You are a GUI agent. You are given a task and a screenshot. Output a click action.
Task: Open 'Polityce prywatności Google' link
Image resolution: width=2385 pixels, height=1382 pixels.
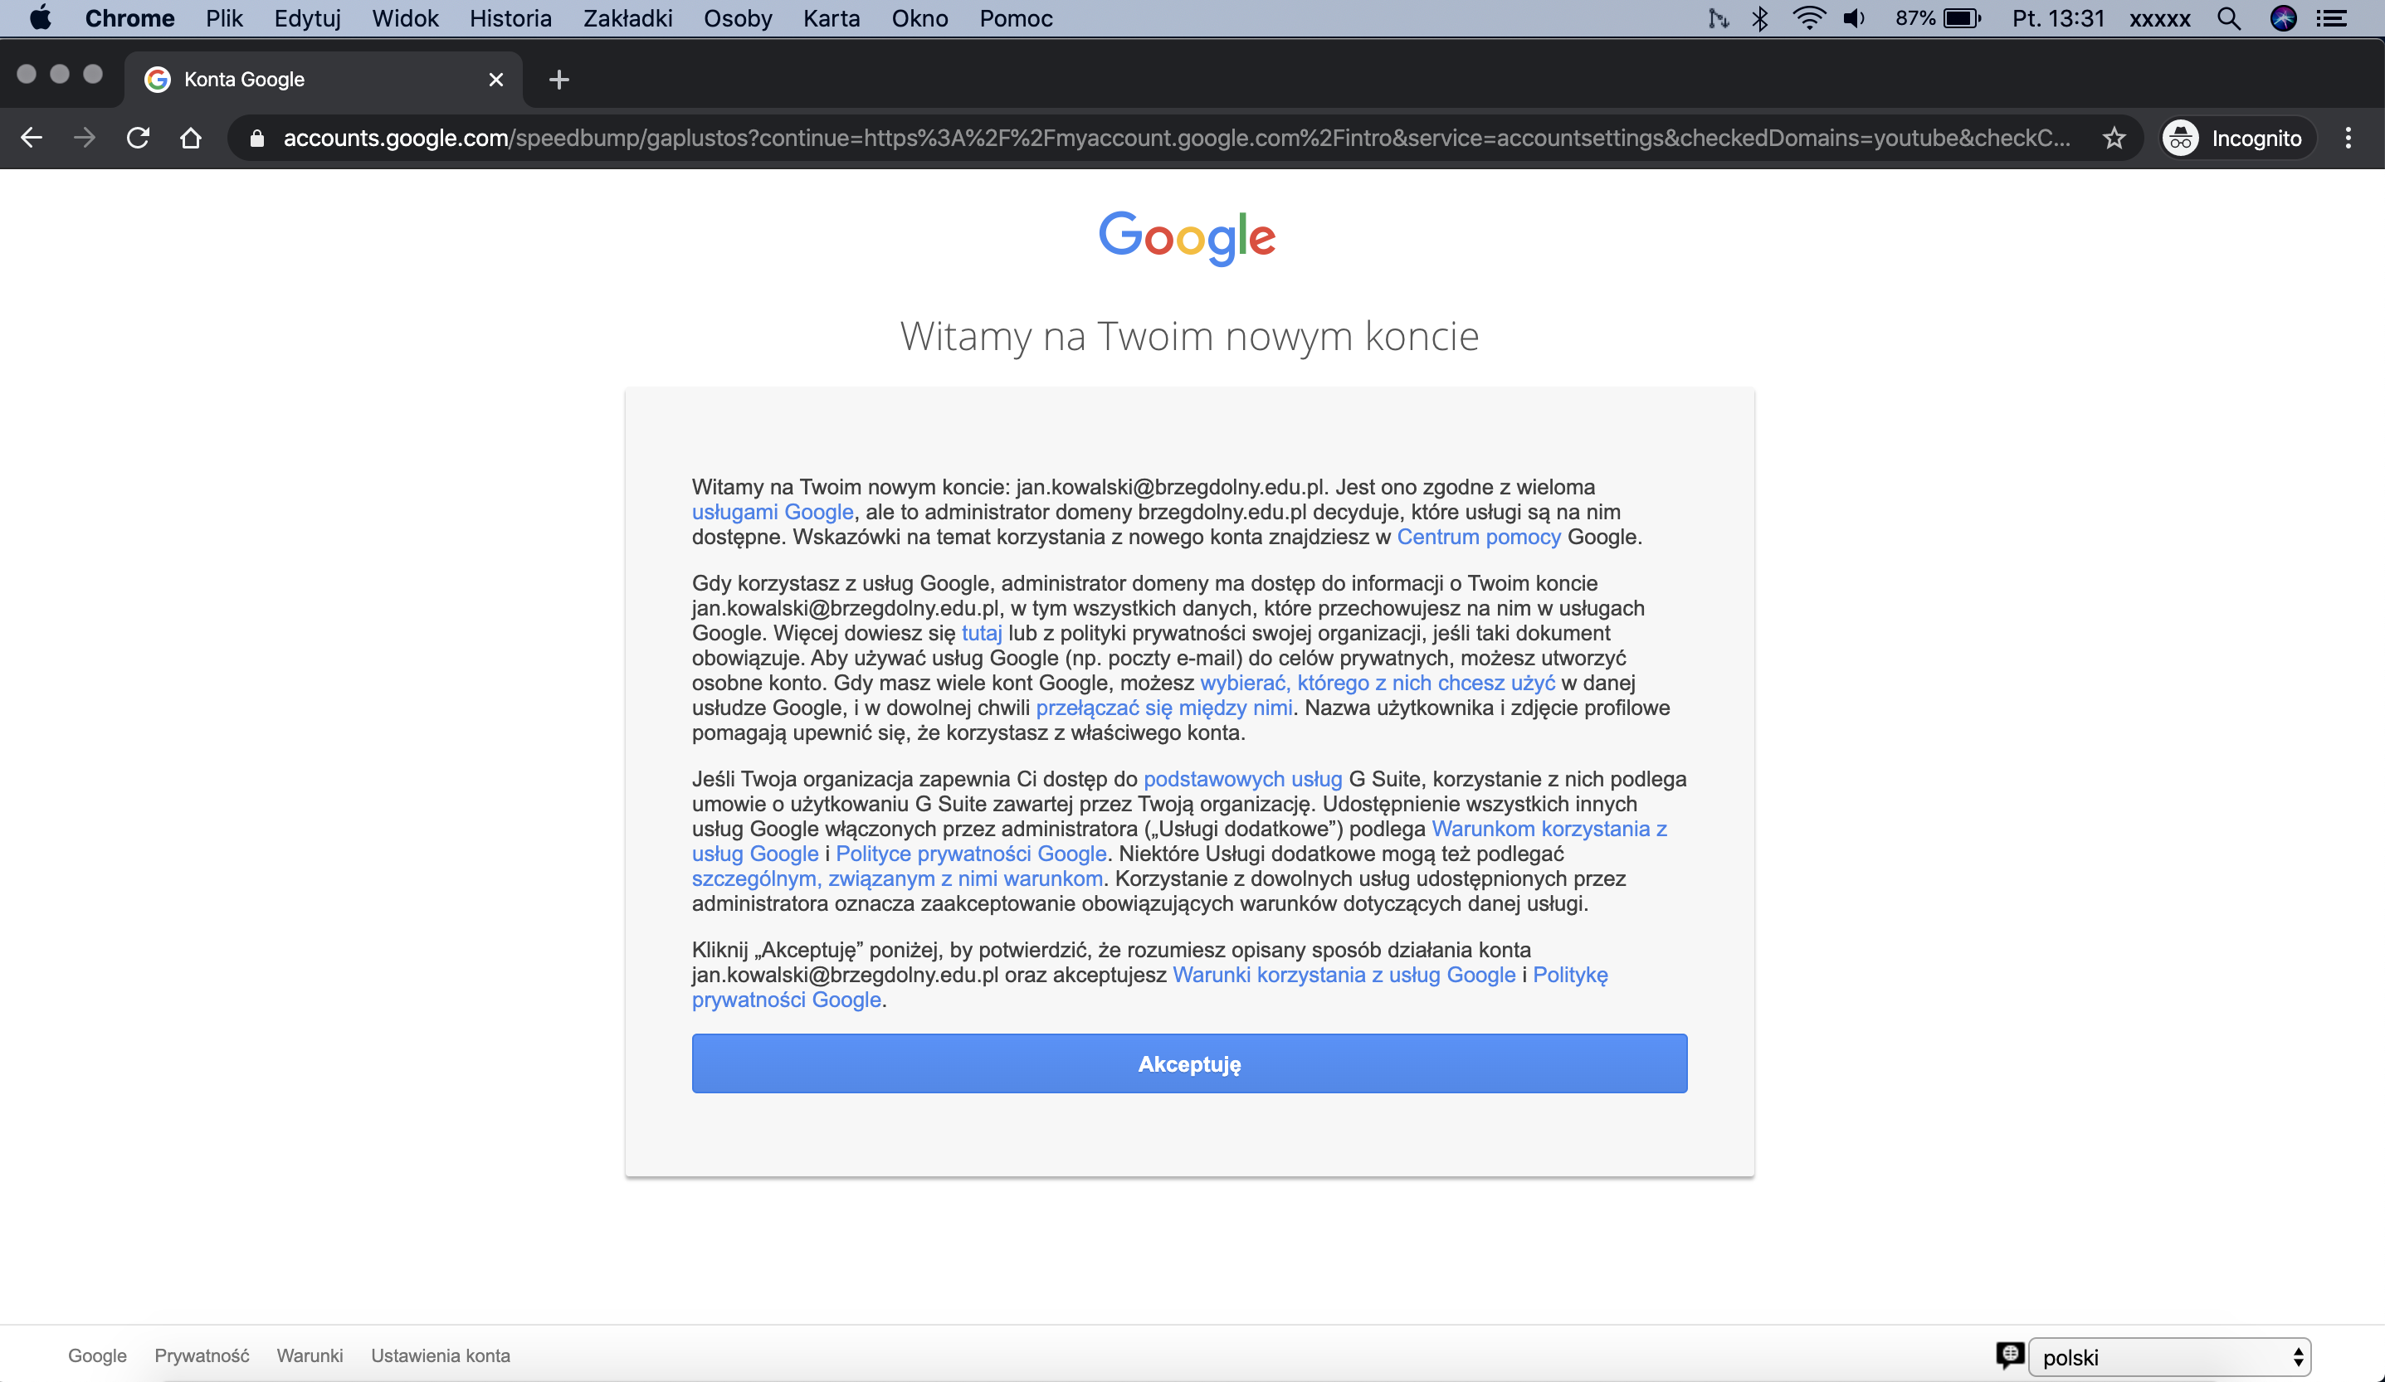pos(970,854)
